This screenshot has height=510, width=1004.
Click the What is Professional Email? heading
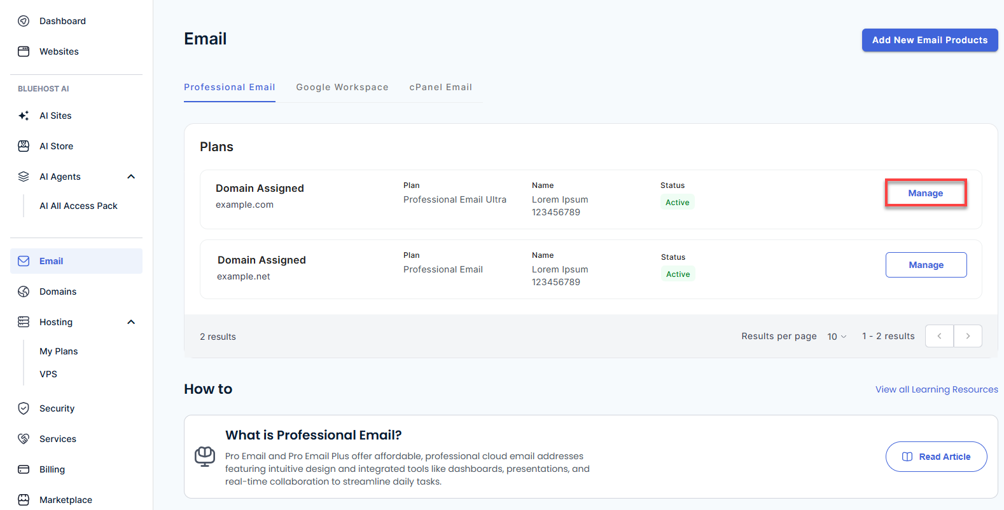tap(314, 435)
